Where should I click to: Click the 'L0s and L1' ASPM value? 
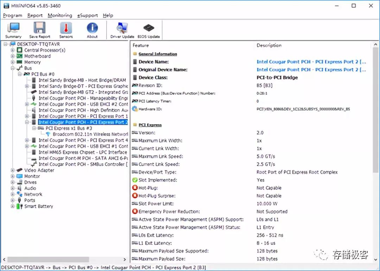click(x=267, y=219)
